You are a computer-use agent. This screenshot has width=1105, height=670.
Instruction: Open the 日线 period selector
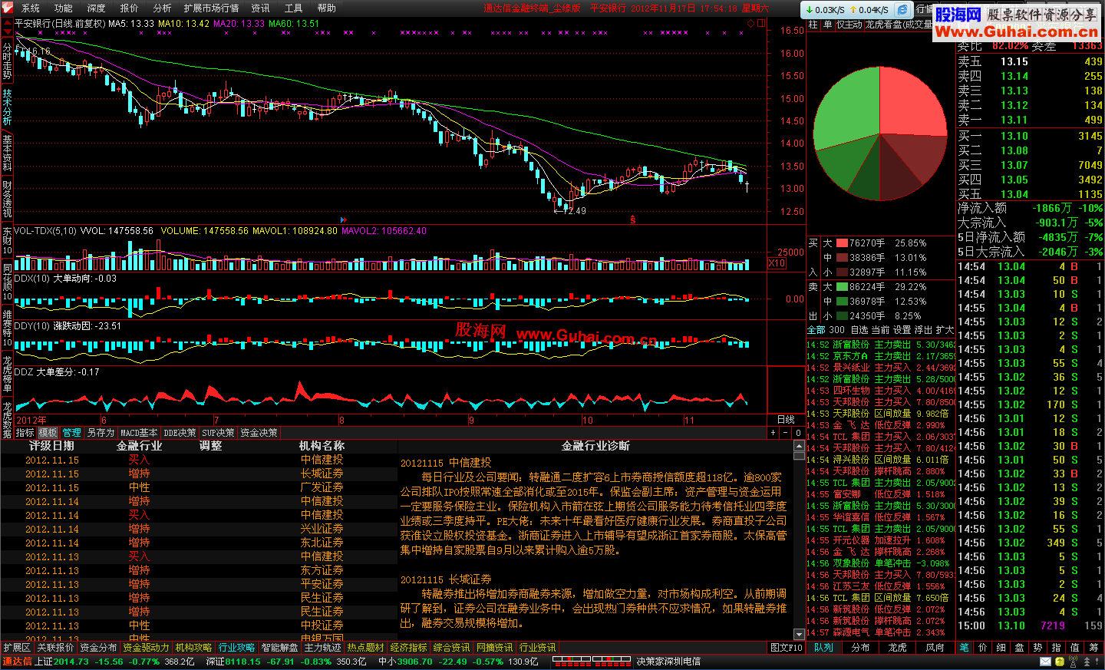point(786,420)
